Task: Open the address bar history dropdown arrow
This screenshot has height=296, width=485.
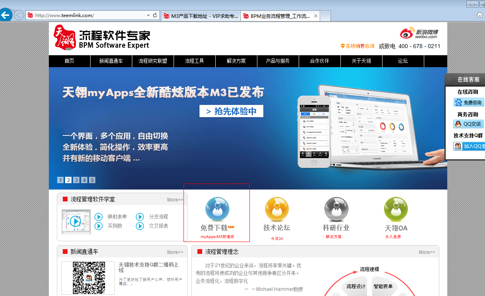Action: [149, 15]
